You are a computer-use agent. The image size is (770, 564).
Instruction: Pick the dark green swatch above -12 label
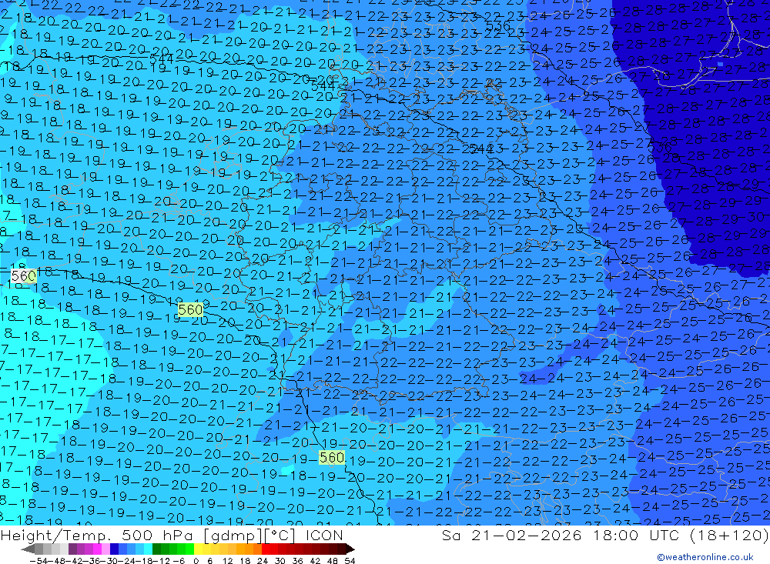pyautogui.click(x=156, y=549)
